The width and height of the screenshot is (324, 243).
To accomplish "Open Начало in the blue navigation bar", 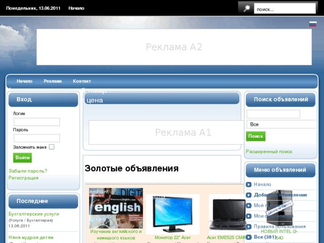I will pos(25,81).
